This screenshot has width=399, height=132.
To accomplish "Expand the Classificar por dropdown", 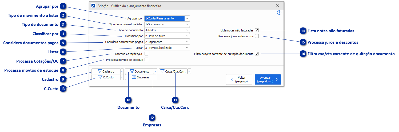I will pos(187,36).
